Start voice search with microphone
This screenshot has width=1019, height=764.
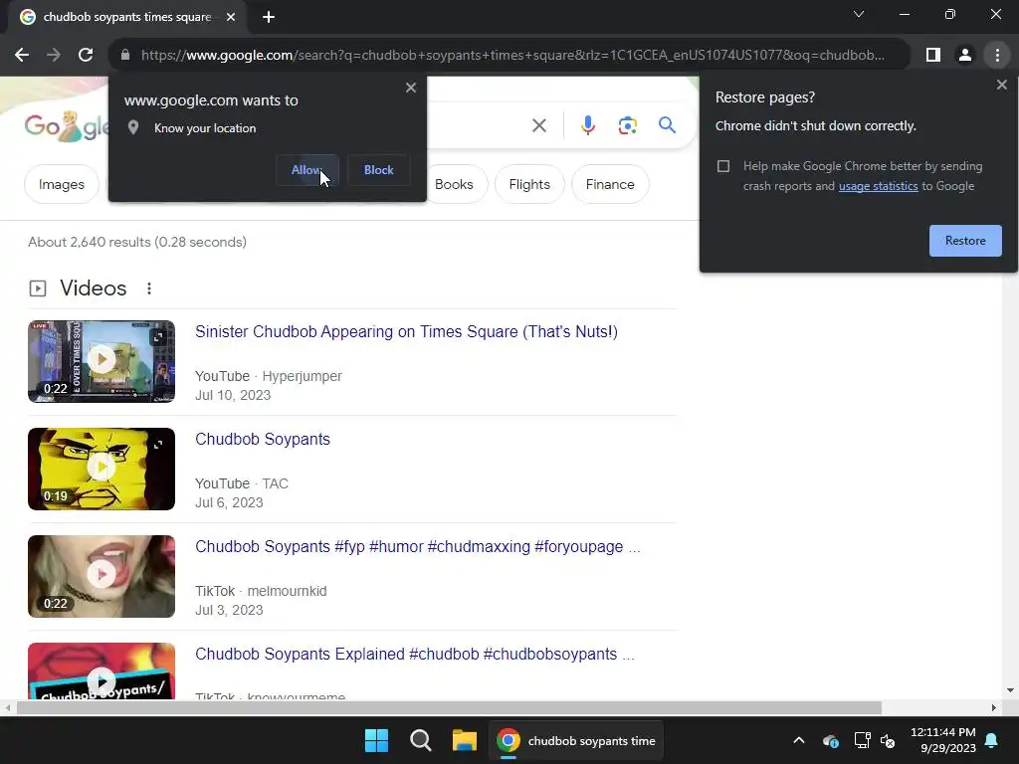coord(588,125)
